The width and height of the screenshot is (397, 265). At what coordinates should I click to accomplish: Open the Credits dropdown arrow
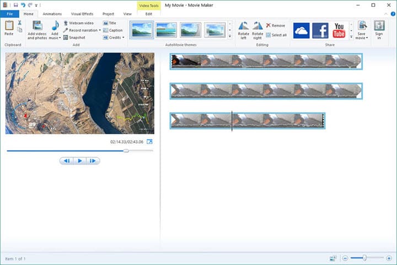click(x=123, y=38)
